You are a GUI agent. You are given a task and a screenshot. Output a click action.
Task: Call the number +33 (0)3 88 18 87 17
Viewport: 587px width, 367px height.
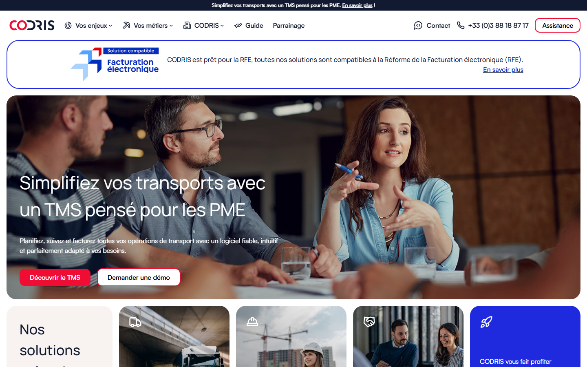493,25
